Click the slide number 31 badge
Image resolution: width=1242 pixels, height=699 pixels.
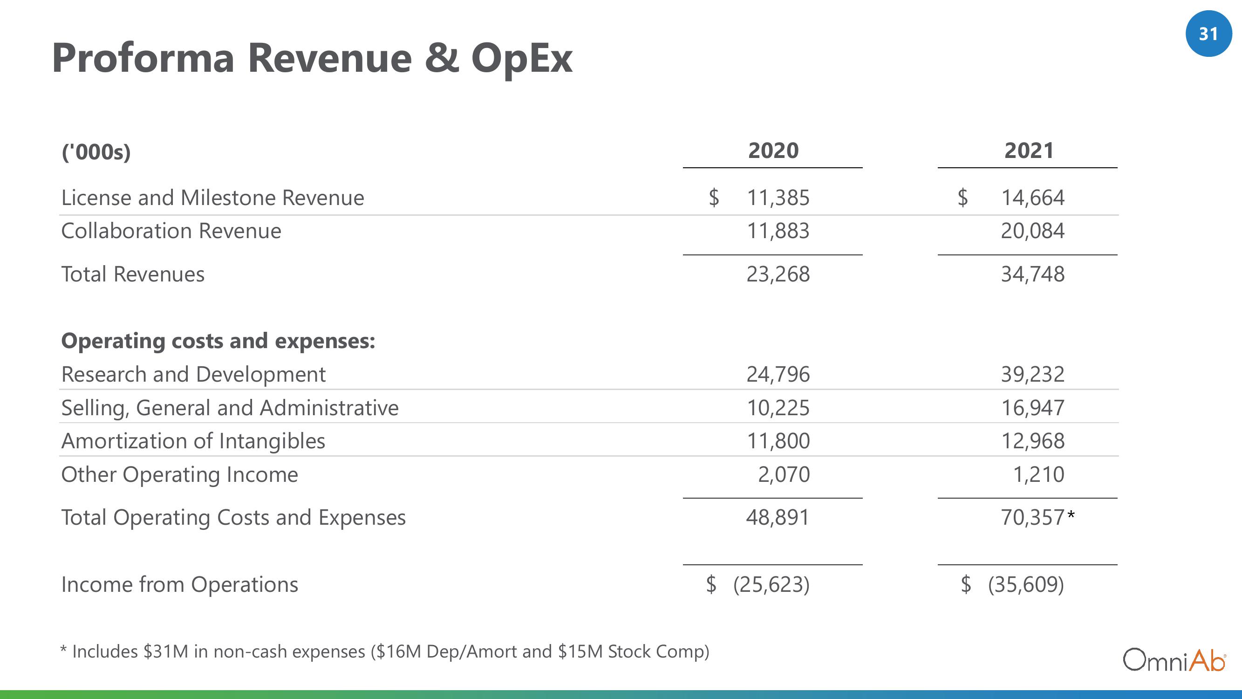click(1209, 34)
